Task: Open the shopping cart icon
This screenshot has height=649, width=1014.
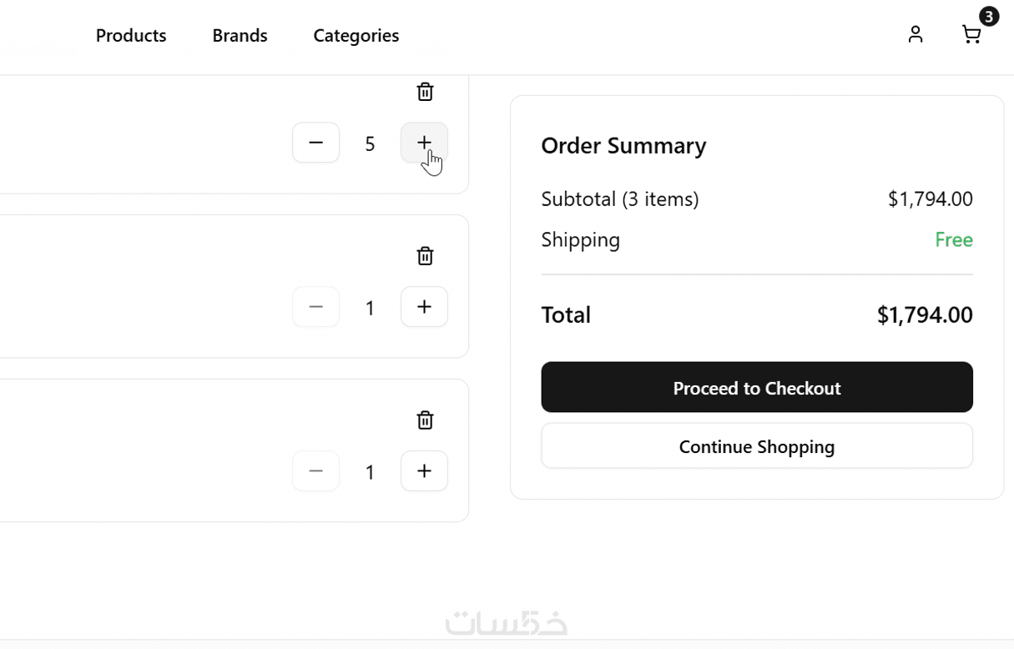Action: 971,35
